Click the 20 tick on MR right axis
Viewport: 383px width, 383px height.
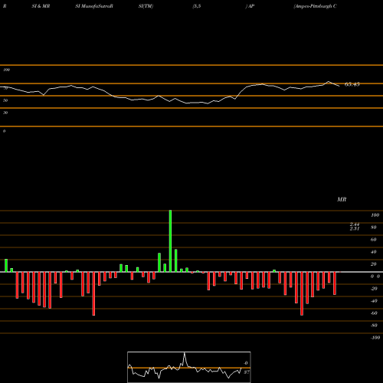coord(374,264)
